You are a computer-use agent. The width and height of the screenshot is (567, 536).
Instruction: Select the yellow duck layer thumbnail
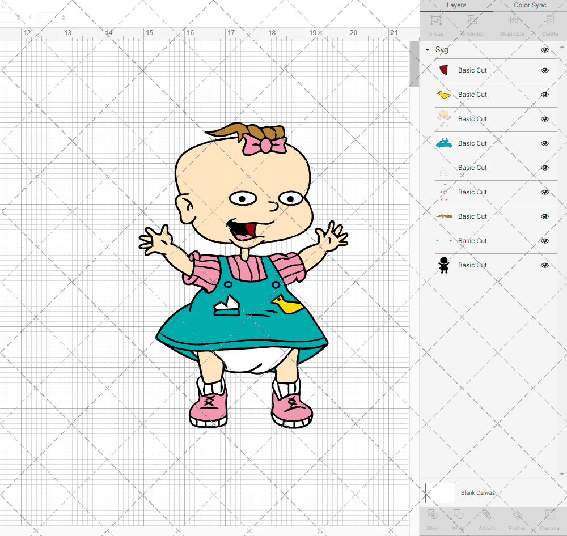(444, 95)
